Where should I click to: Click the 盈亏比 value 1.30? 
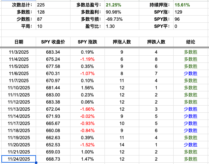[122, 26]
